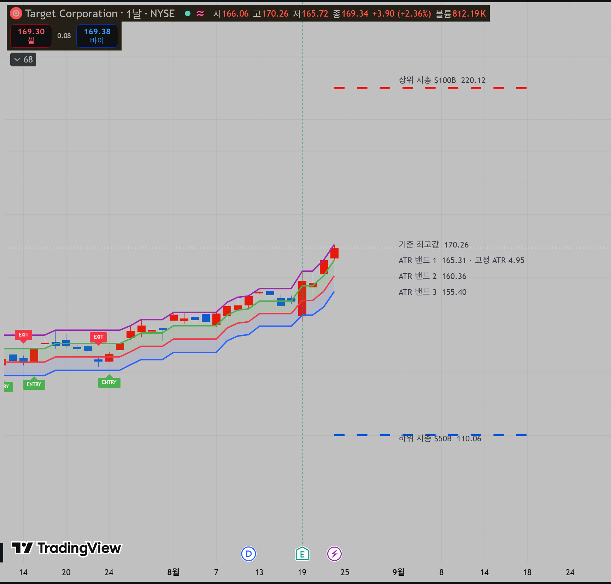The width and height of the screenshot is (611, 584).
Task: Select the 상위 시총 $100B 220.12 label
Action: (x=442, y=80)
